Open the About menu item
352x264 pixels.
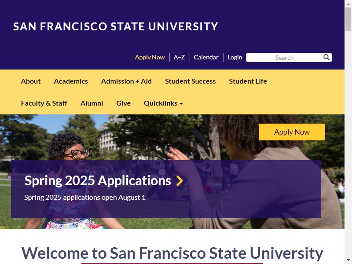[x=31, y=81]
